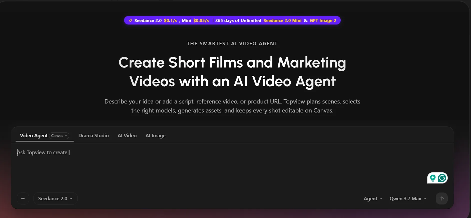
Task: Click the 365 days of Unlimited text
Action: [238, 20]
